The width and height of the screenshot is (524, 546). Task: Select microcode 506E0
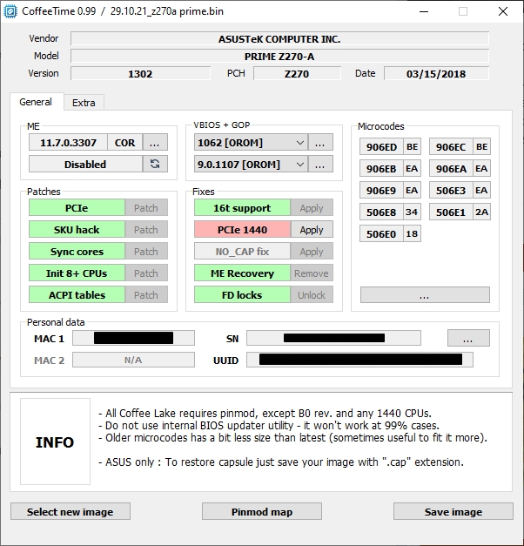point(381,233)
